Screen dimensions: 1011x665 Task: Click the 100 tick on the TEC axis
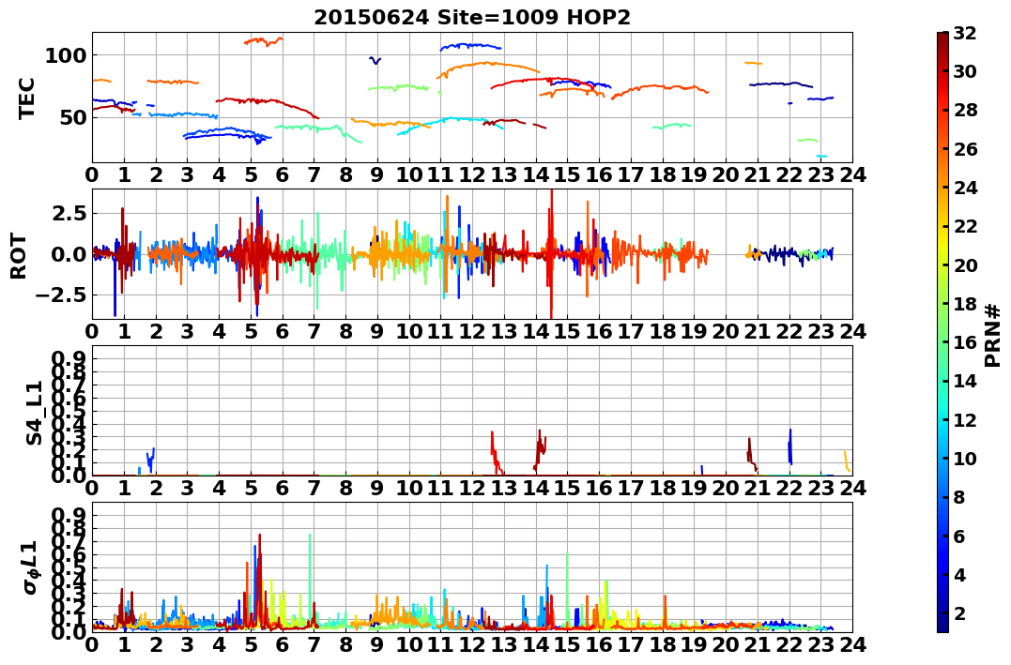click(x=65, y=55)
